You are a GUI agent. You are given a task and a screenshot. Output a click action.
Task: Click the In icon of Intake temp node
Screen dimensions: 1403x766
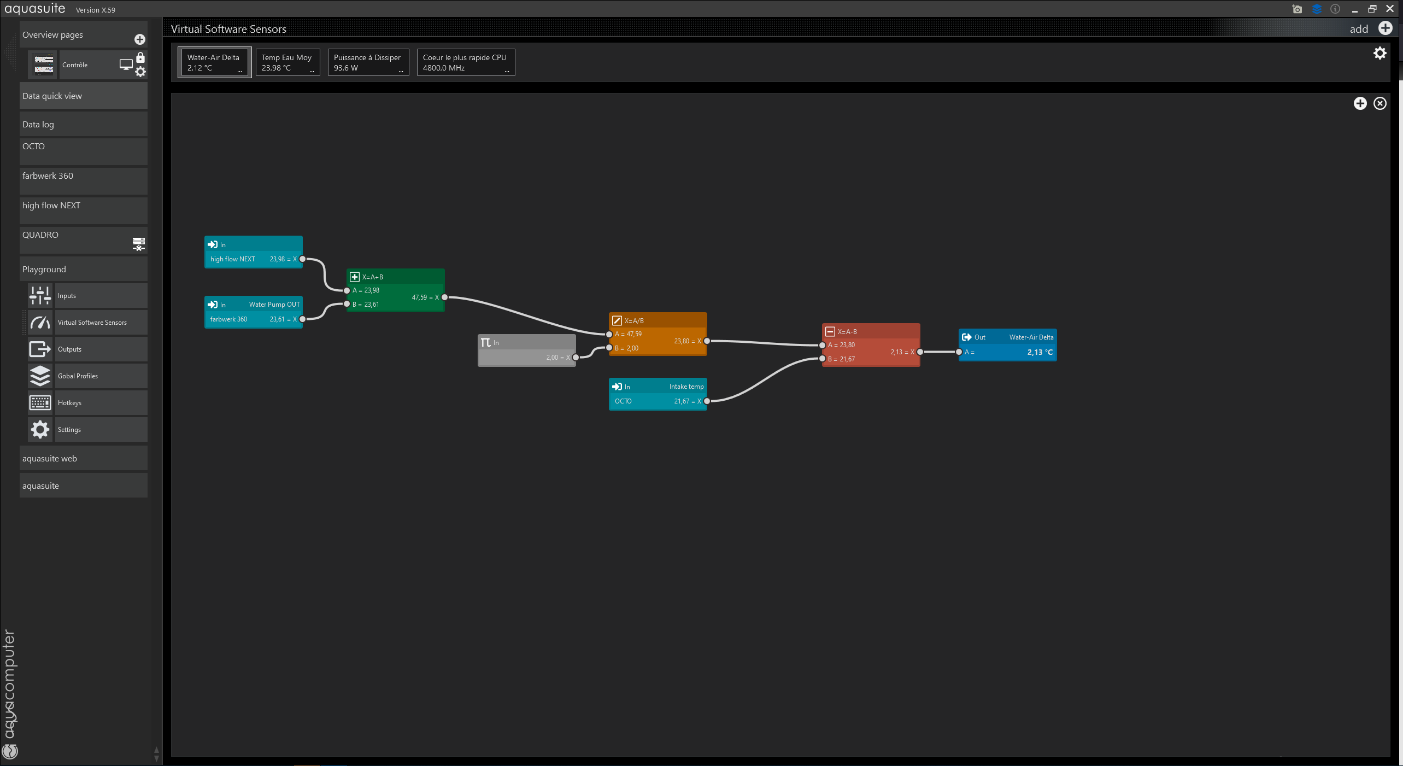617,387
